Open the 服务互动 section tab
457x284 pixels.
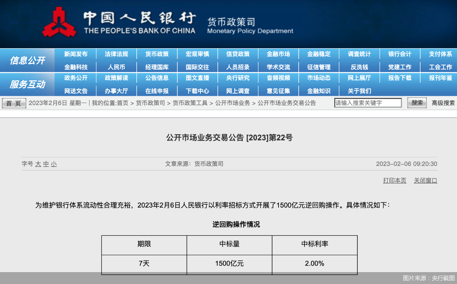[x=27, y=85]
